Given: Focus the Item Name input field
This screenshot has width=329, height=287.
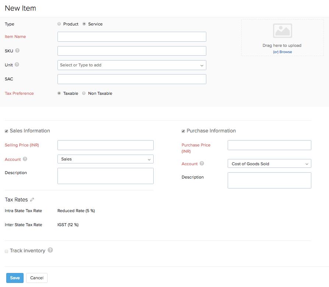Looking at the screenshot, I should point(132,37).
